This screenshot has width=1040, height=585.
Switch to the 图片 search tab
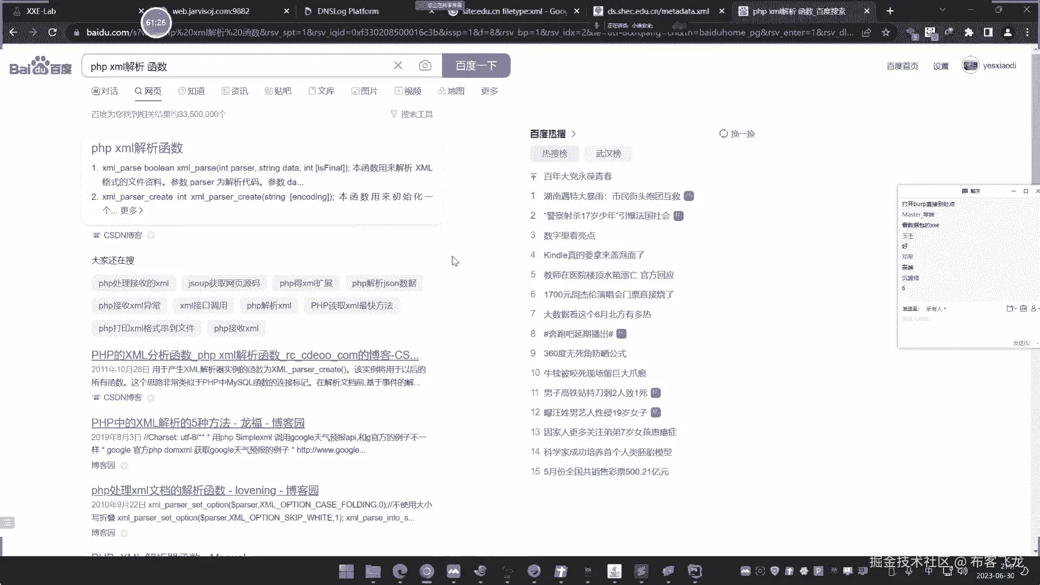point(364,91)
